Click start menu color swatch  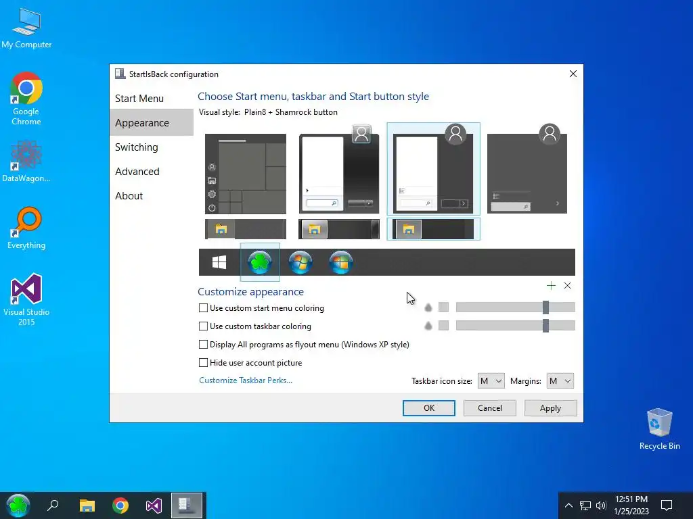coord(443,307)
